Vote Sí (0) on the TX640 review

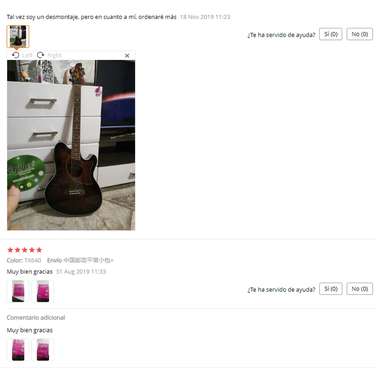331,289
